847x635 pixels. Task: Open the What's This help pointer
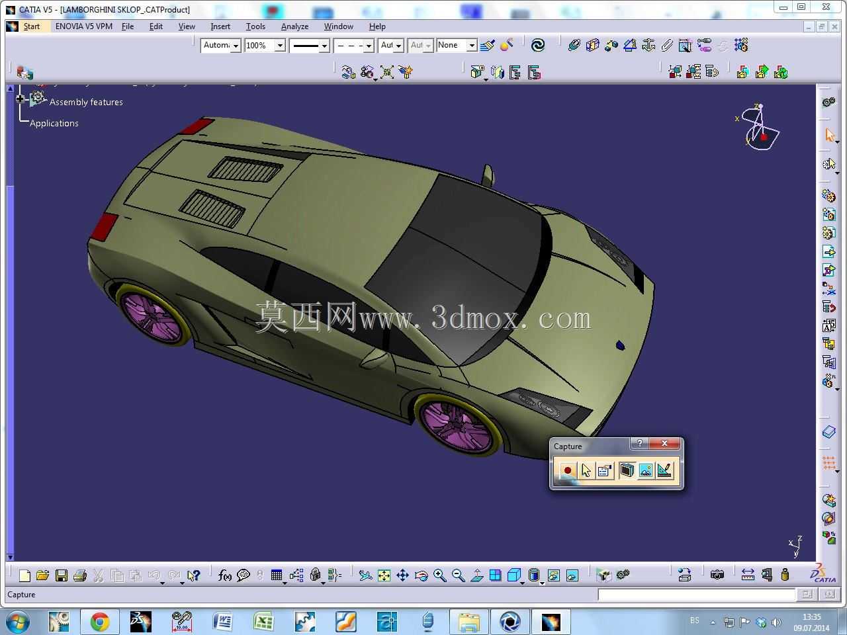pyautogui.click(x=193, y=575)
